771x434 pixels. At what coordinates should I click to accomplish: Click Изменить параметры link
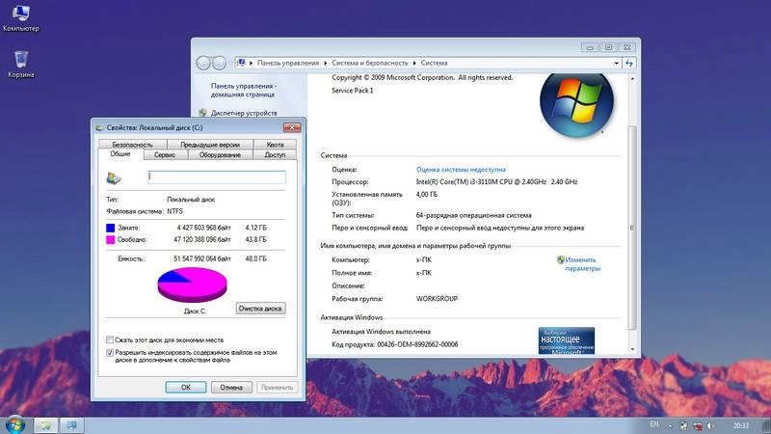point(583,264)
